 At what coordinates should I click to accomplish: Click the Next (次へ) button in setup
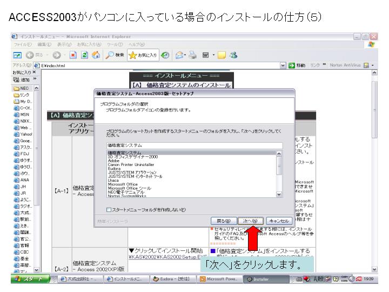251,221
